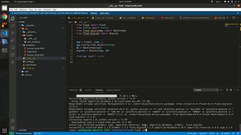Open notifications bell in status bar
The height and width of the screenshot is (135, 241).
(238, 133)
